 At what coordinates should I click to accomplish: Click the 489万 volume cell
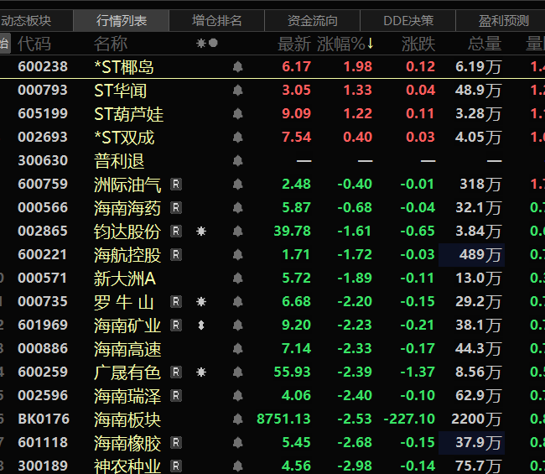(x=472, y=254)
